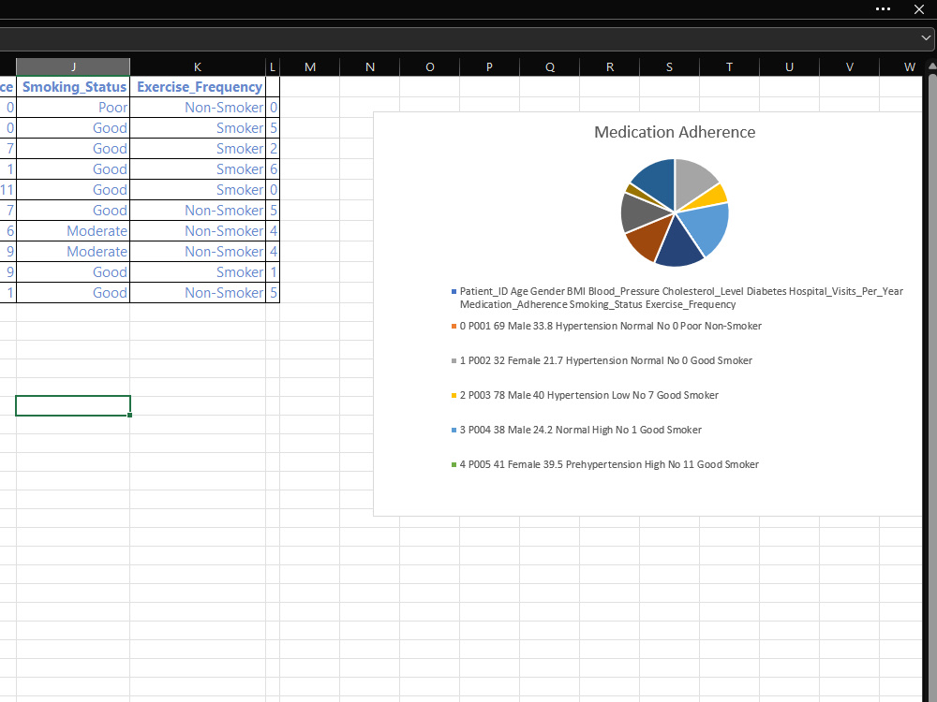
Task: Select last 'Non-Smoker' cell in column K
Action: tap(198, 292)
